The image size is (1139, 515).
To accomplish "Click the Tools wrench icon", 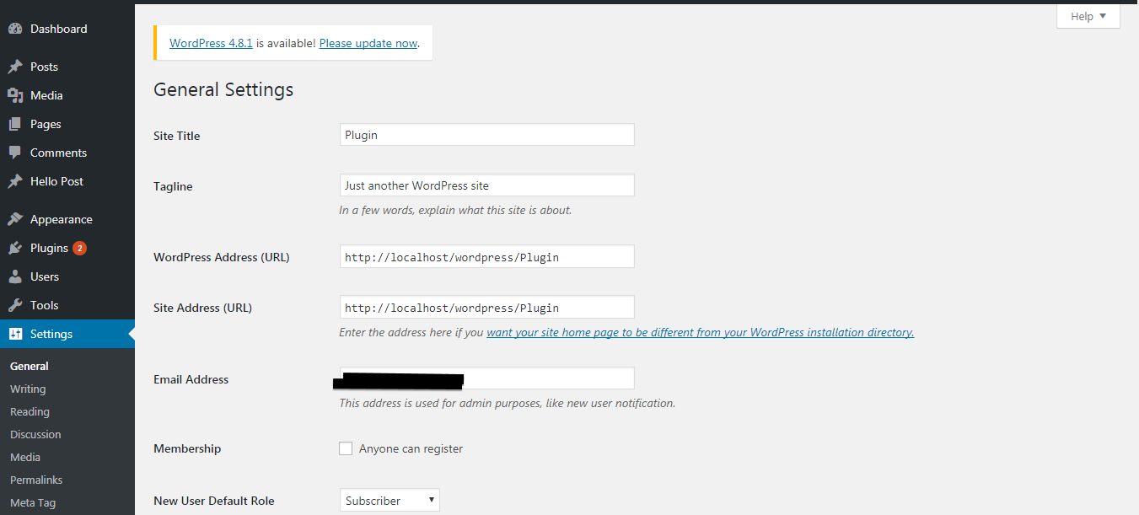I will tap(15, 305).
